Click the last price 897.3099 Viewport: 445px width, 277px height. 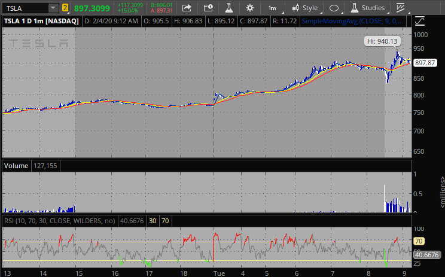tap(92, 8)
